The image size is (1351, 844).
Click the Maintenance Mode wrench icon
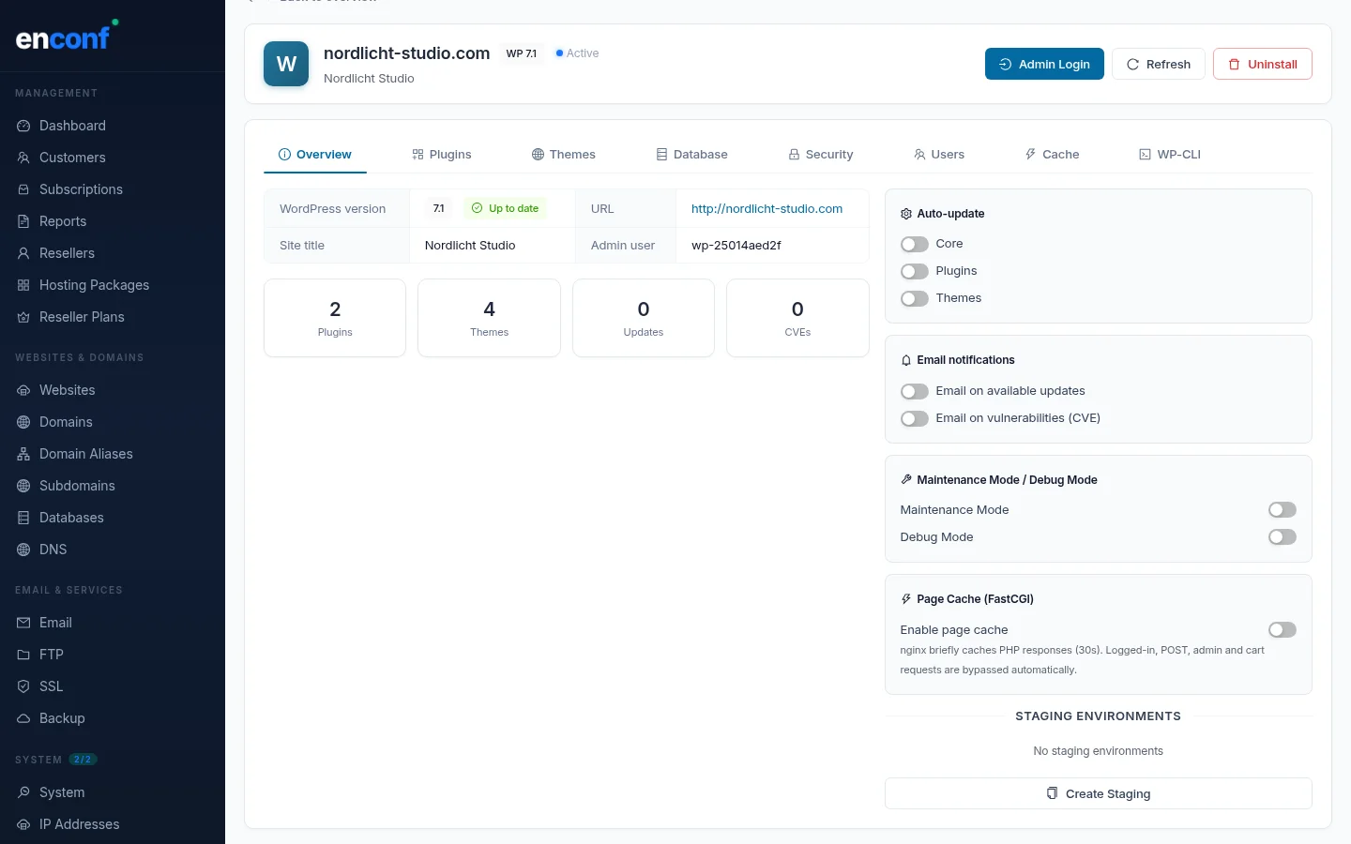click(x=906, y=480)
